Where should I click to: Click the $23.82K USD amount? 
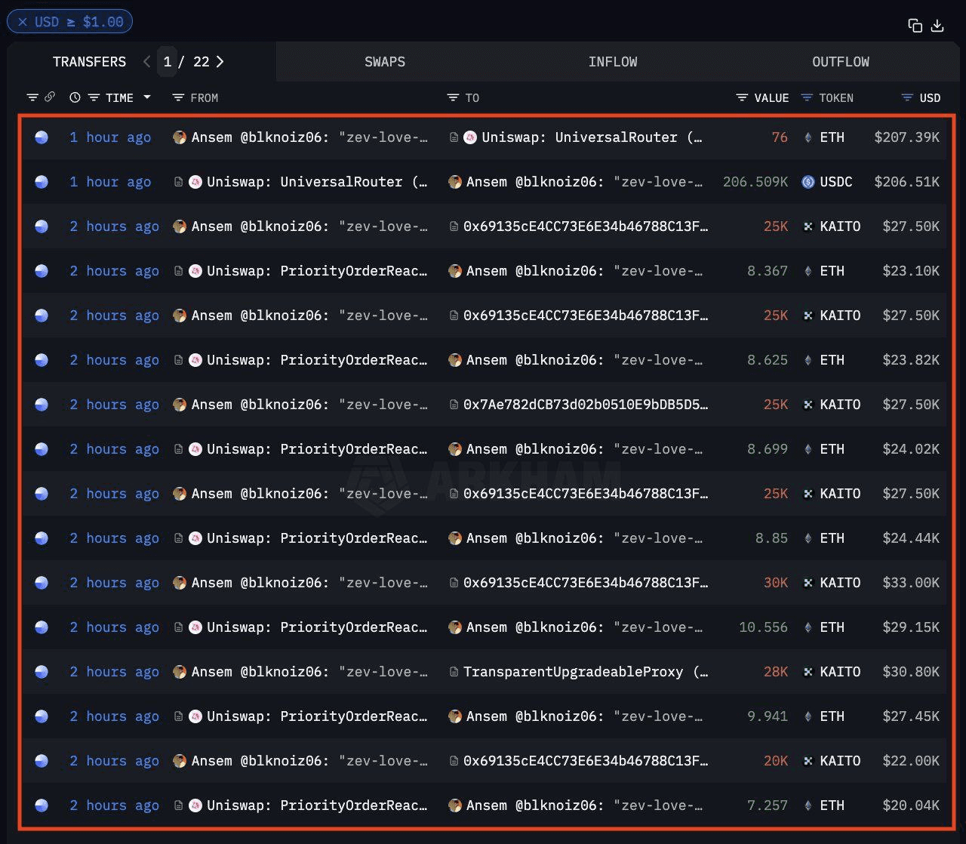tap(911, 360)
